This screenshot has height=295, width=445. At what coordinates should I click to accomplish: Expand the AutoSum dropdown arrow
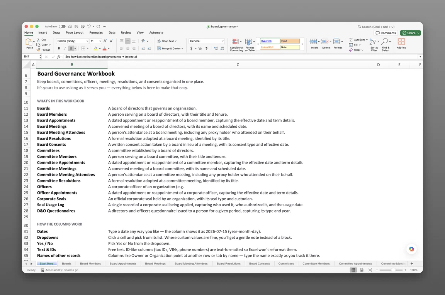367,40
